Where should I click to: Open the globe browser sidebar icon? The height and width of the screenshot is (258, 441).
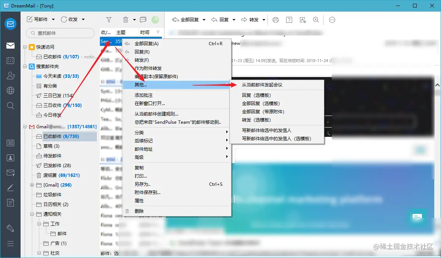(x=10, y=90)
